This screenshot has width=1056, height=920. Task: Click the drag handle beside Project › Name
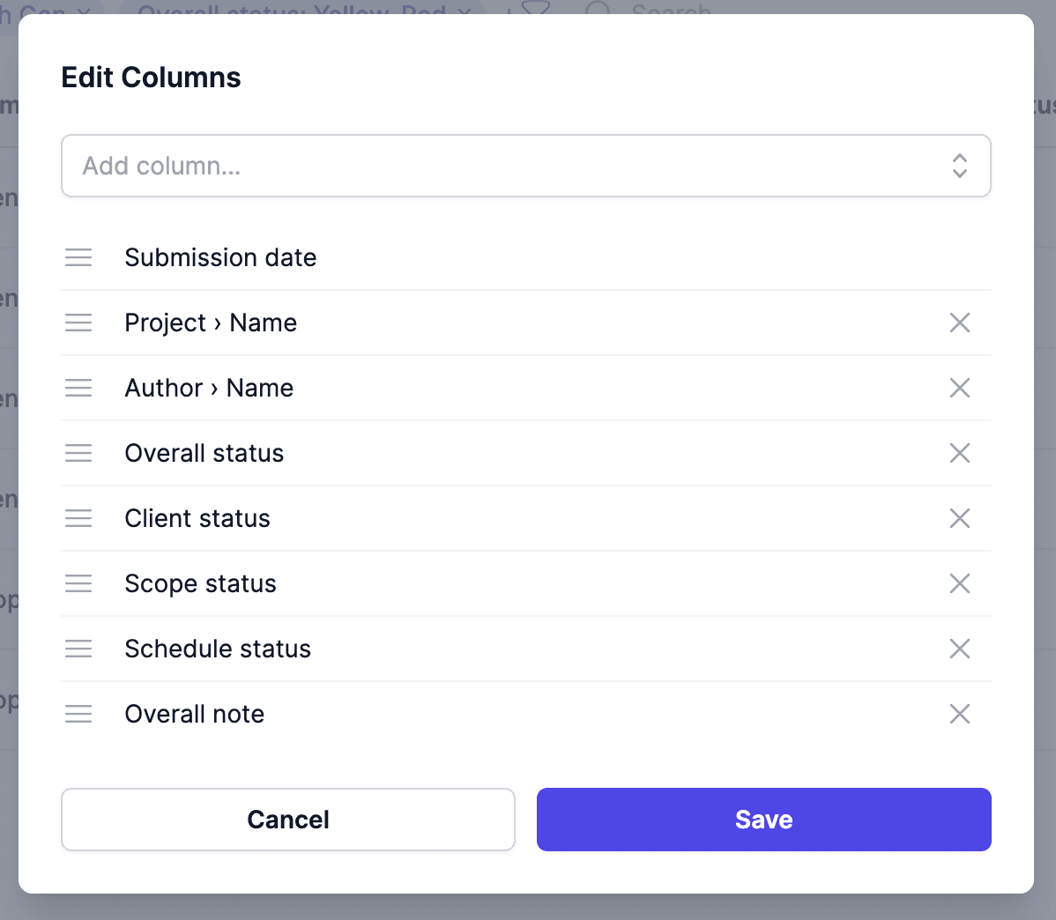78,323
